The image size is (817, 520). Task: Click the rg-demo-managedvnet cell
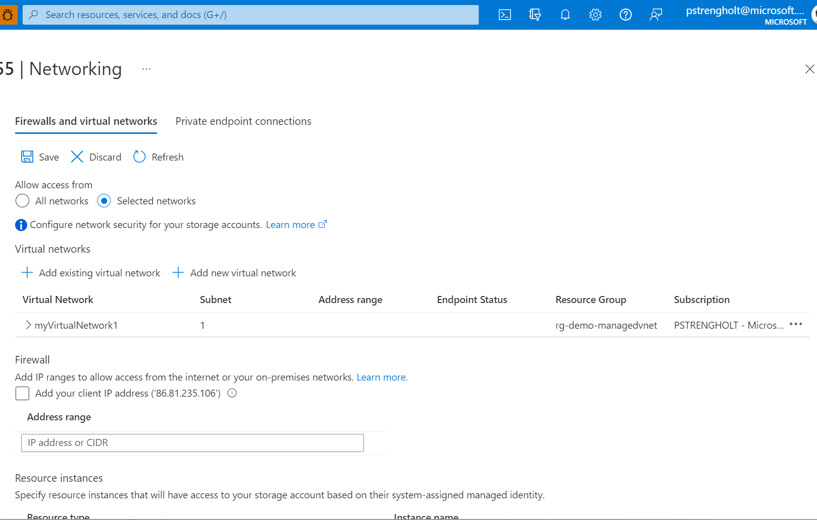[606, 325]
